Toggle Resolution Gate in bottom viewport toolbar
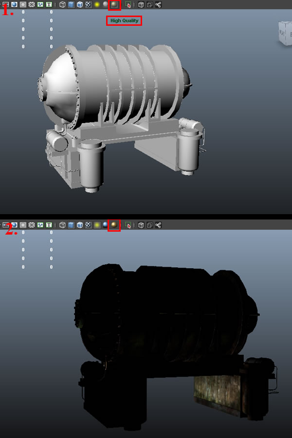 [x=14, y=225]
